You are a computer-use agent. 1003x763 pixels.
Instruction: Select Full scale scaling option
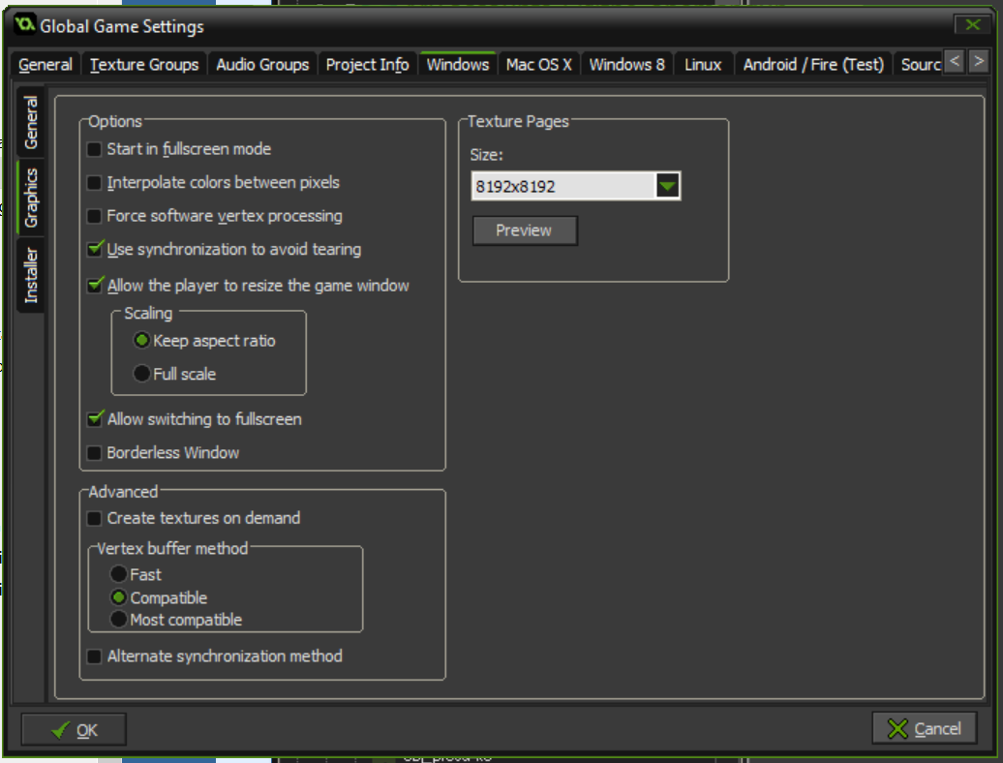pyautogui.click(x=142, y=374)
